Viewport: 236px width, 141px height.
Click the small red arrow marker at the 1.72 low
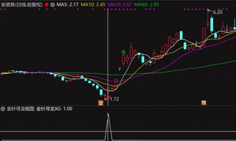[x=108, y=97]
